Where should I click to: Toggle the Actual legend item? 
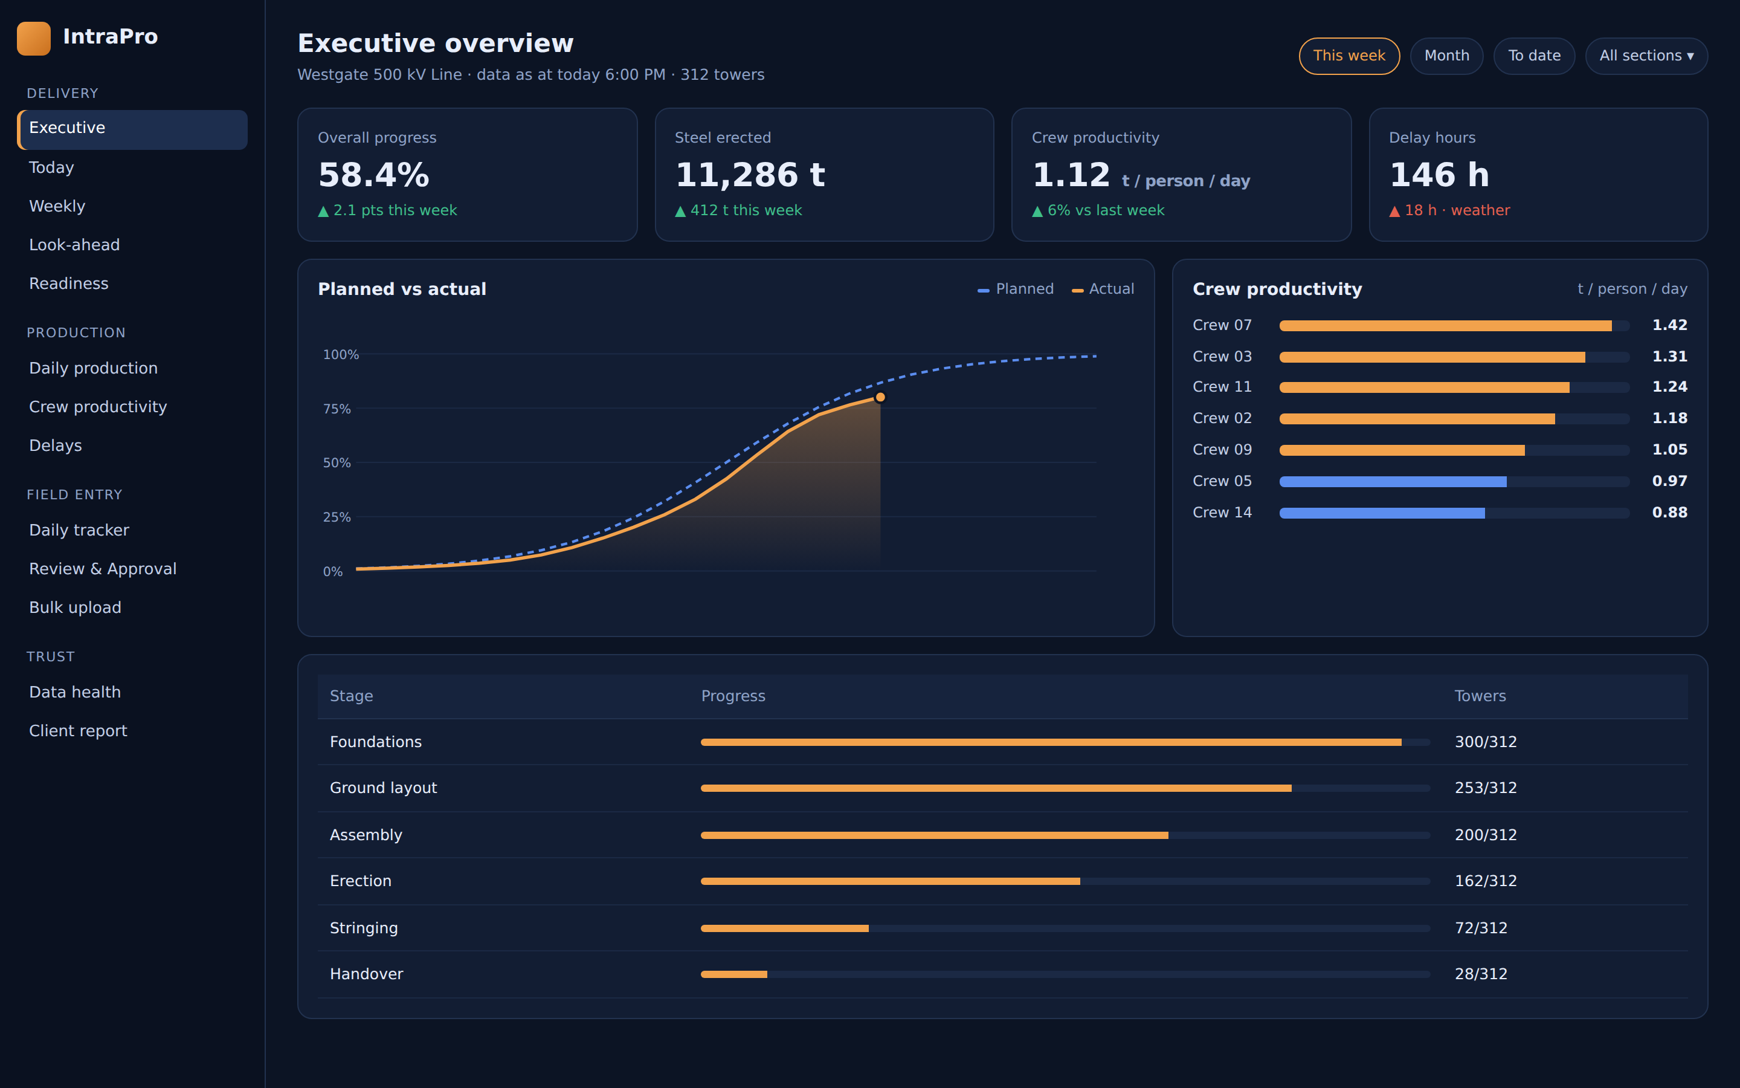click(1103, 290)
